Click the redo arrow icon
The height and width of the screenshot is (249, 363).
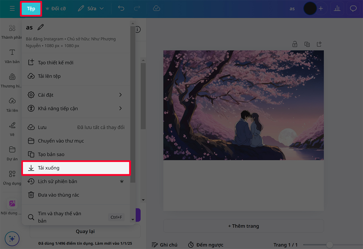click(137, 8)
